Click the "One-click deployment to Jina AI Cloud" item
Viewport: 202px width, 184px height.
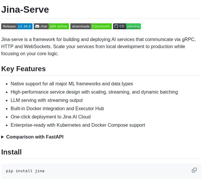(x=51, y=117)
